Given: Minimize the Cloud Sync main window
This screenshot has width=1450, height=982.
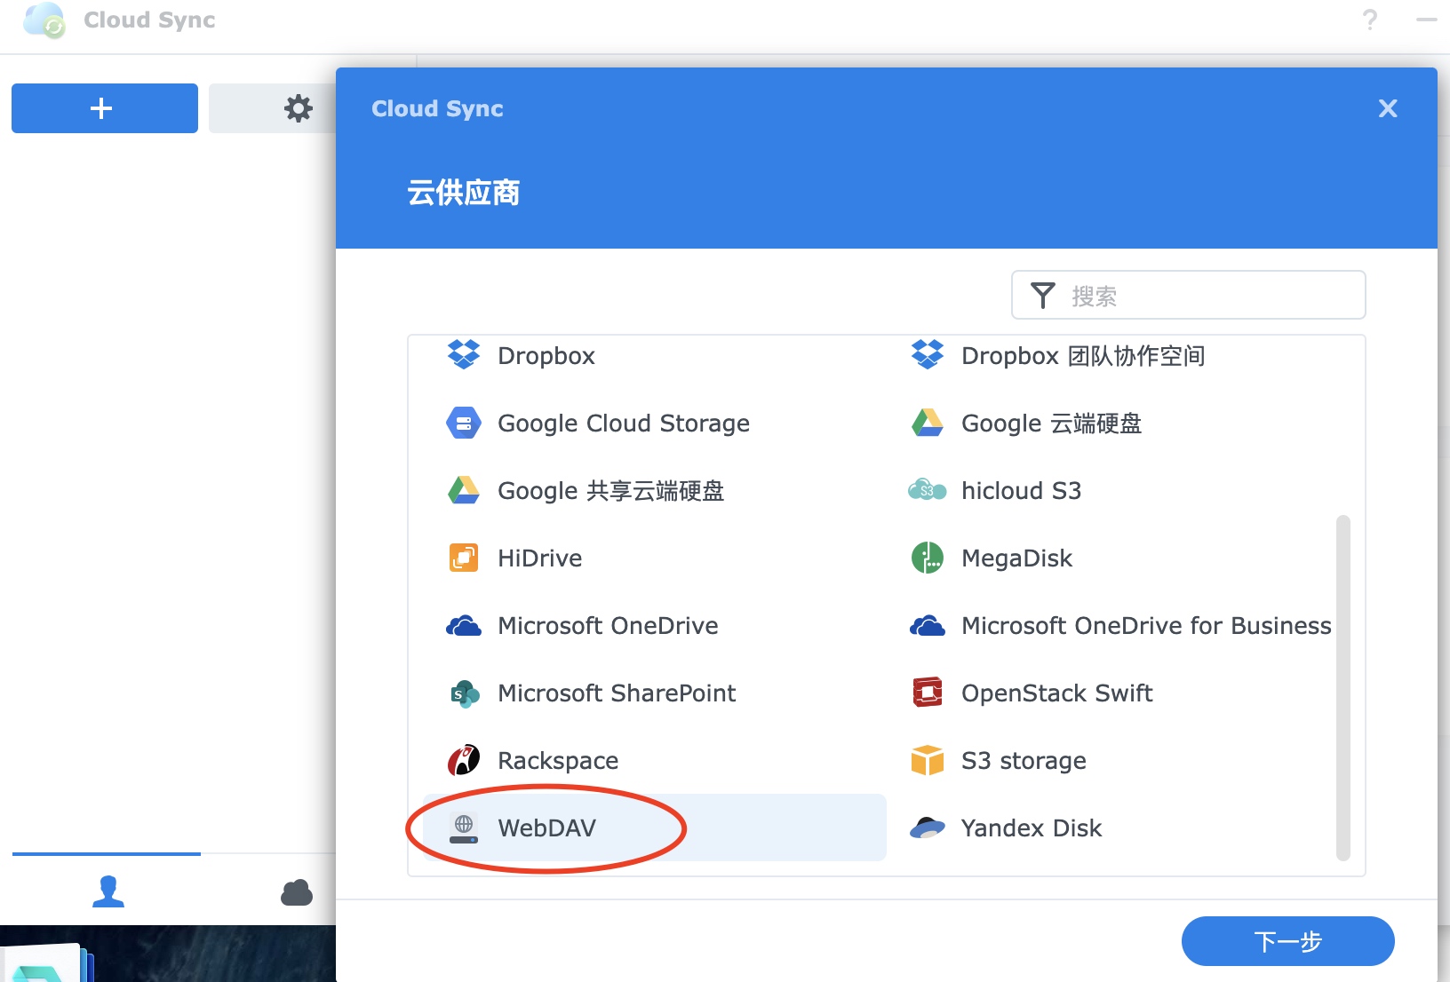Looking at the screenshot, I should (x=1427, y=20).
